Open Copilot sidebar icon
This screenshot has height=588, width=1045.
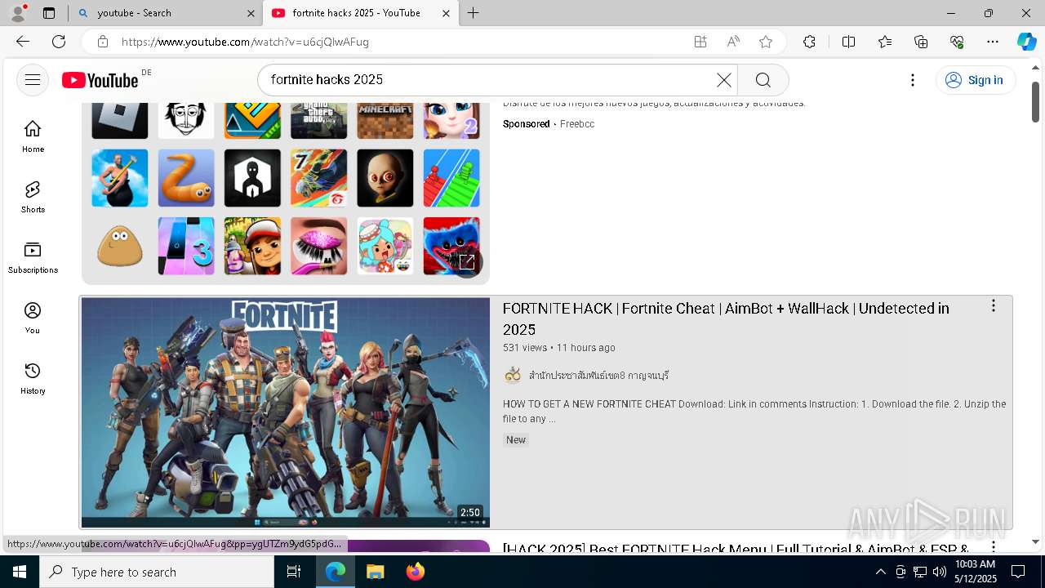pyautogui.click(x=1027, y=42)
